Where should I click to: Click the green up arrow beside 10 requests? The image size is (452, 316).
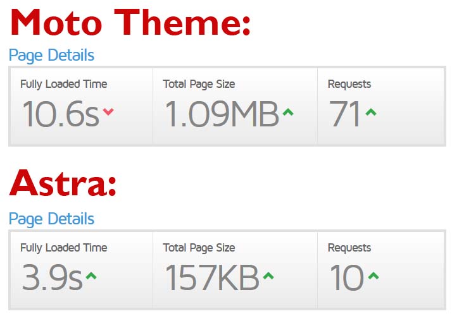click(x=374, y=276)
